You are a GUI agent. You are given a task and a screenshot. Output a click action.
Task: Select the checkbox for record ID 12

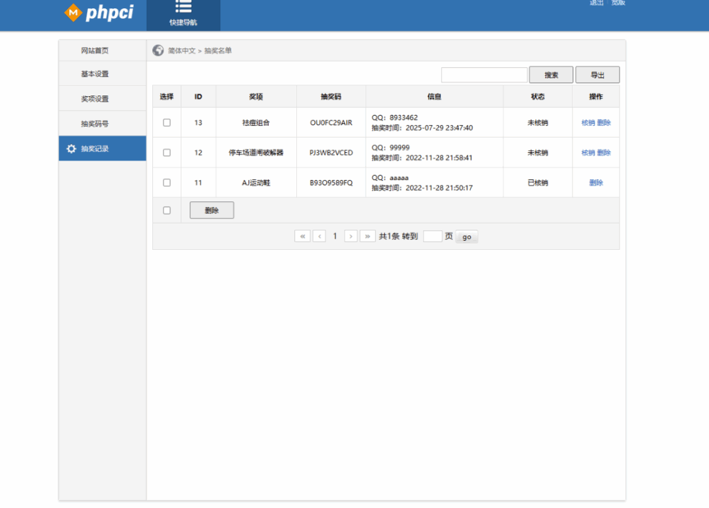point(167,153)
